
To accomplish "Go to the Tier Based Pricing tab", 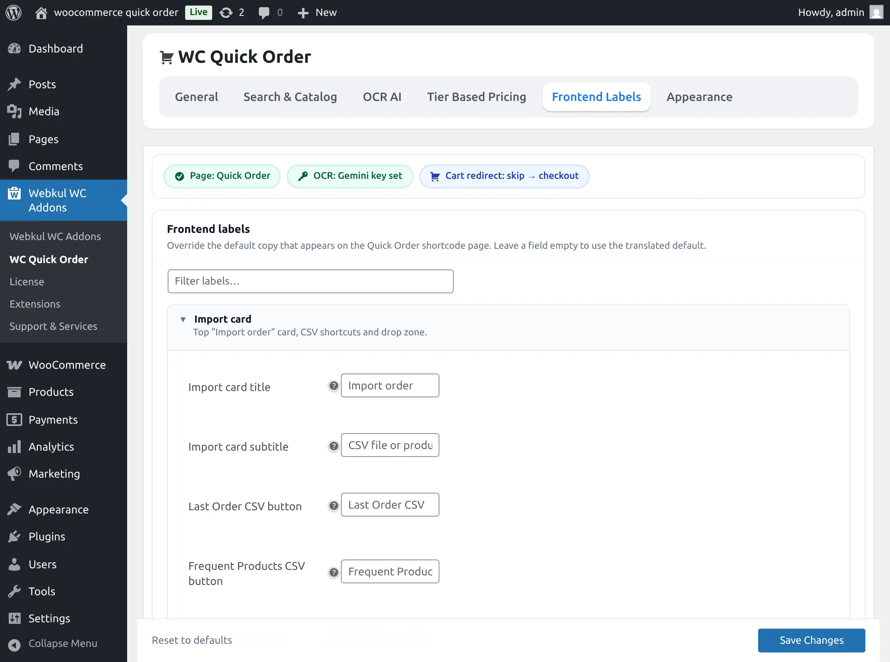I will 476,97.
